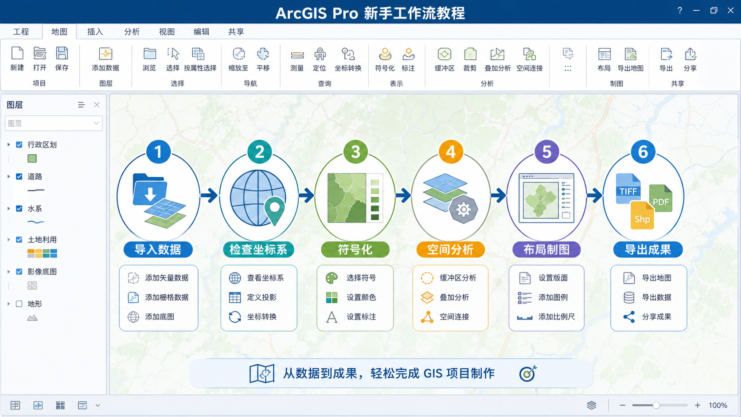Enable the 地形 layer checkbox
The height and width of the screenshot is (417, 741).
tap(19, 304)
